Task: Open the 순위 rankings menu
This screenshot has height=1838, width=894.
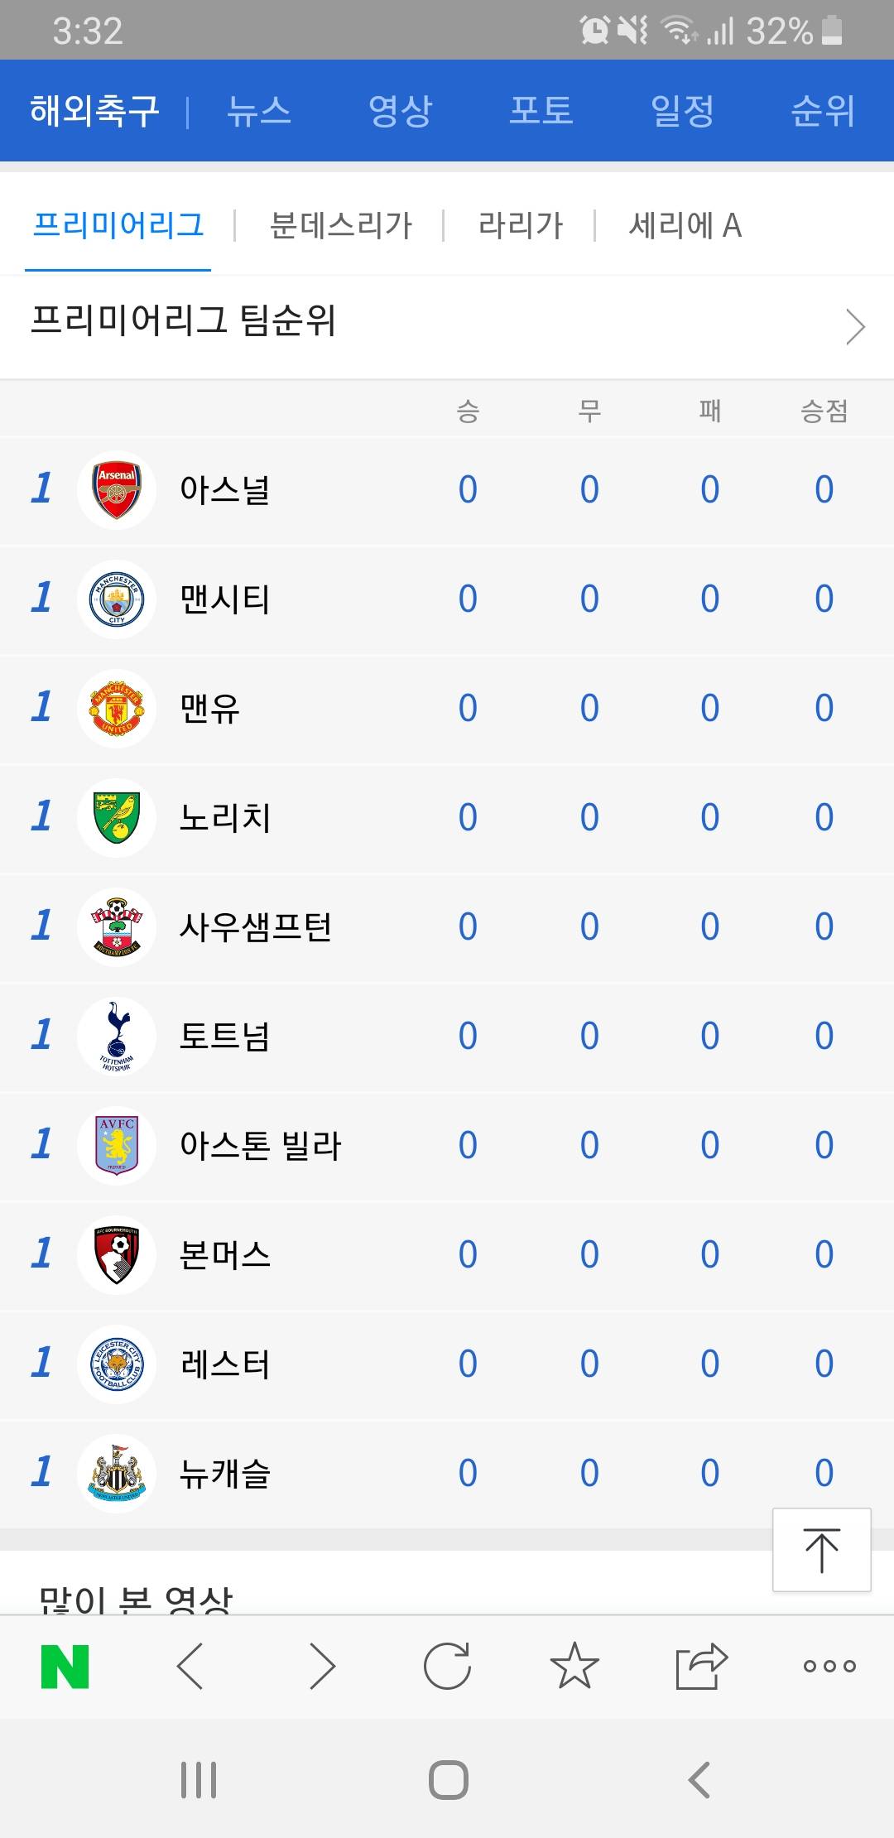Action: [823, 111]
